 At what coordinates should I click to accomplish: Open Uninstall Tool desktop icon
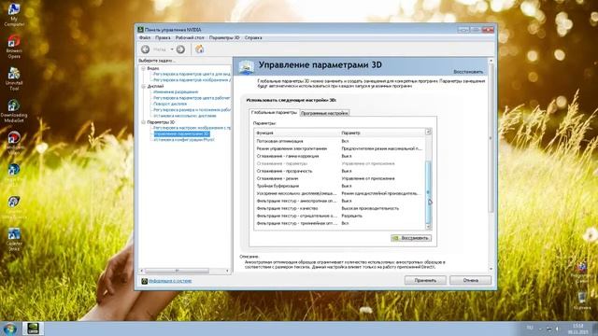tap(14, 78)
